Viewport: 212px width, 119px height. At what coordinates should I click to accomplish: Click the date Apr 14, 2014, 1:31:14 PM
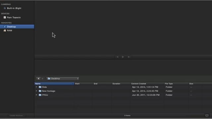point(145,87)
